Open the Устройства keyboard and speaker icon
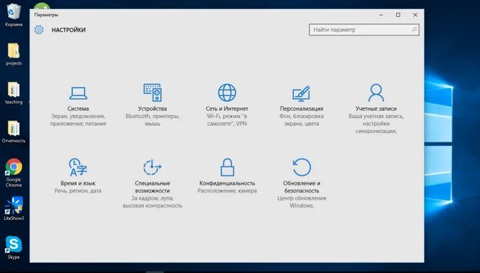This screenshot has width=480, height=273. click(x=152, y=93)
